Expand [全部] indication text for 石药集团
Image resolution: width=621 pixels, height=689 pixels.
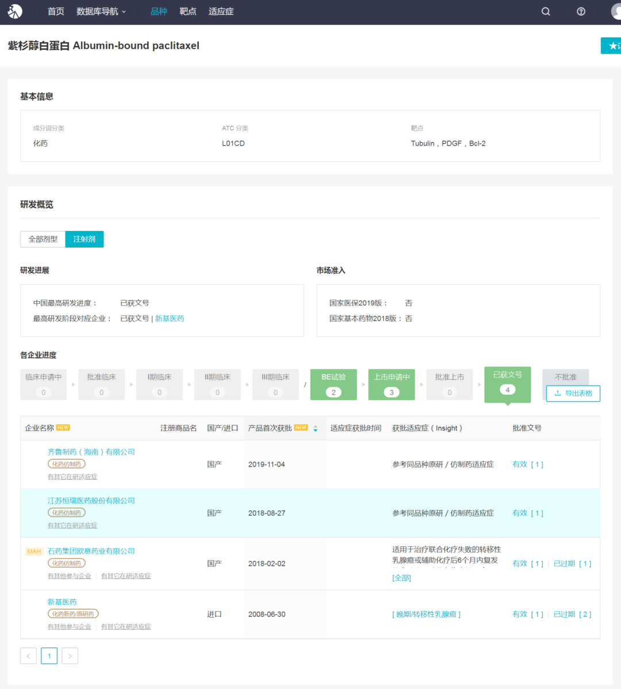(401, 578)
